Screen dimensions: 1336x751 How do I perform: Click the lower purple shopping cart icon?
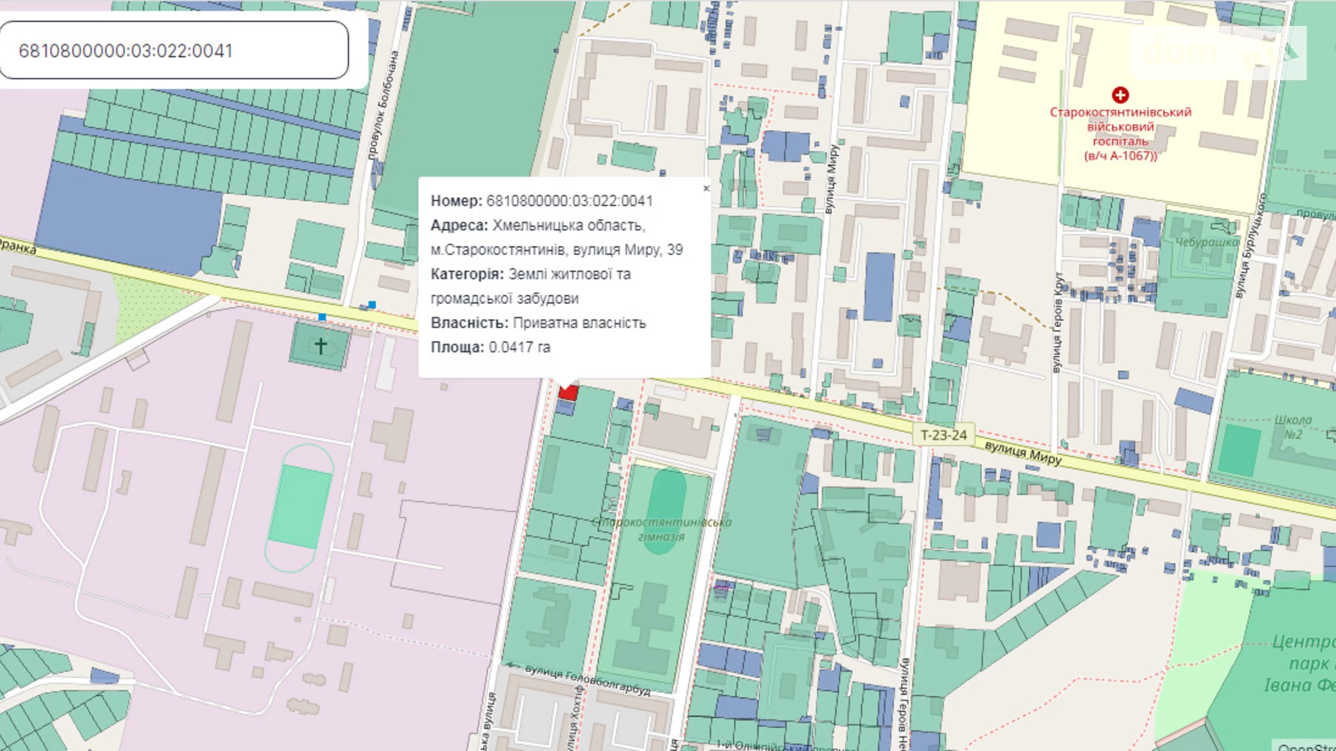[721, 589]
